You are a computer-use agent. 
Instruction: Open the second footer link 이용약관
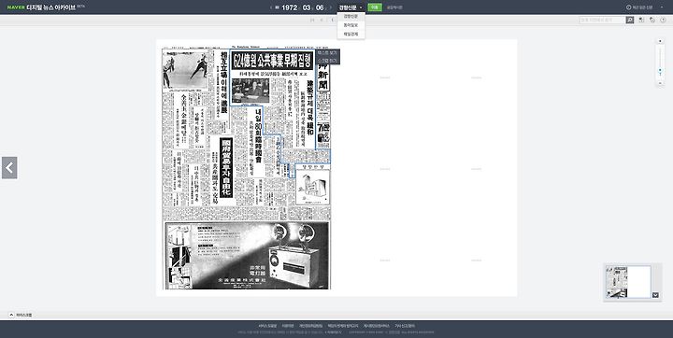point(288,326)
